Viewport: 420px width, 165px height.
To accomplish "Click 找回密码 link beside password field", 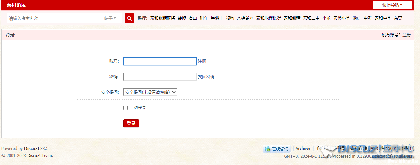I will point(206,77).
